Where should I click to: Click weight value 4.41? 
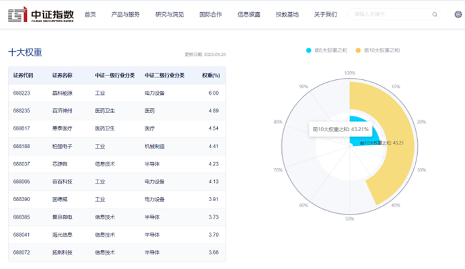(x=213, y=146)
